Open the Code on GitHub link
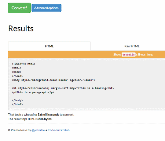 [x=59, y=130]
